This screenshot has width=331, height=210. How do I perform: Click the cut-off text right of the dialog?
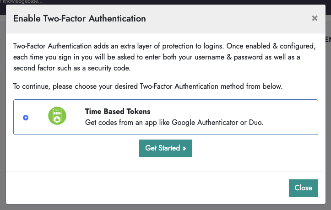pos(328,40)
